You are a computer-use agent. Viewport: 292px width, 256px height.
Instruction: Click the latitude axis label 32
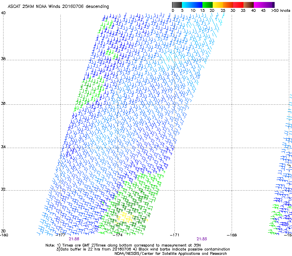click(x=3, y=189)
